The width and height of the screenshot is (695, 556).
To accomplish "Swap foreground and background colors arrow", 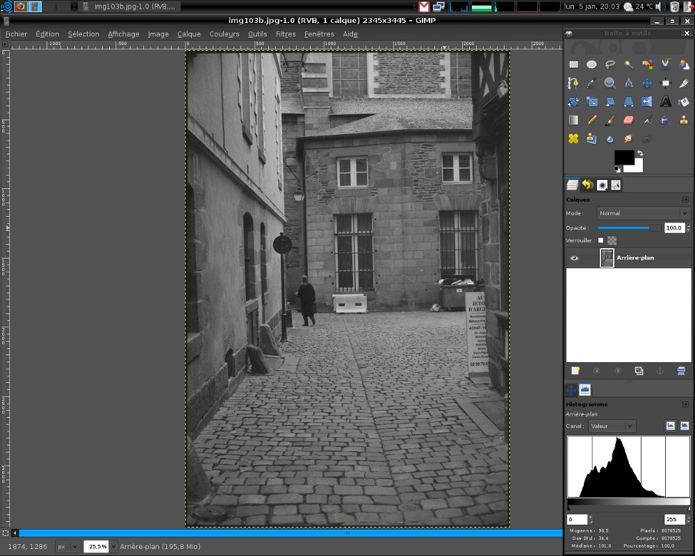I will pos(640,154).
